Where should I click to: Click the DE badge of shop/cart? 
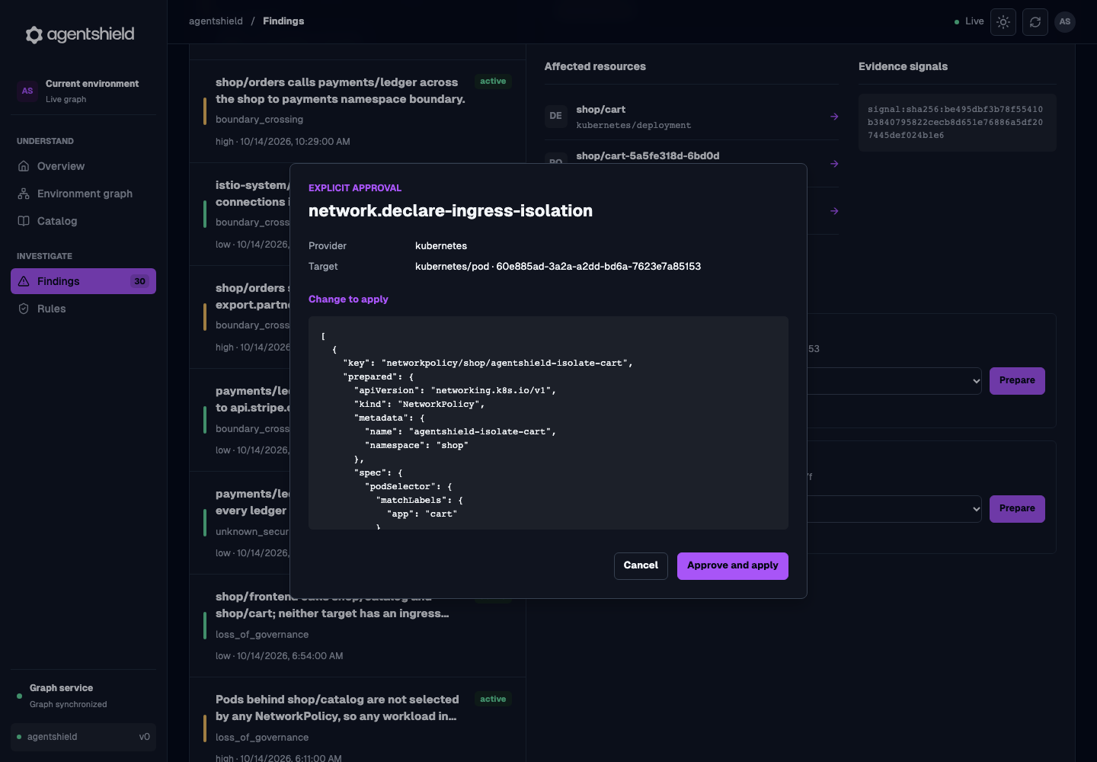(556, 116)
